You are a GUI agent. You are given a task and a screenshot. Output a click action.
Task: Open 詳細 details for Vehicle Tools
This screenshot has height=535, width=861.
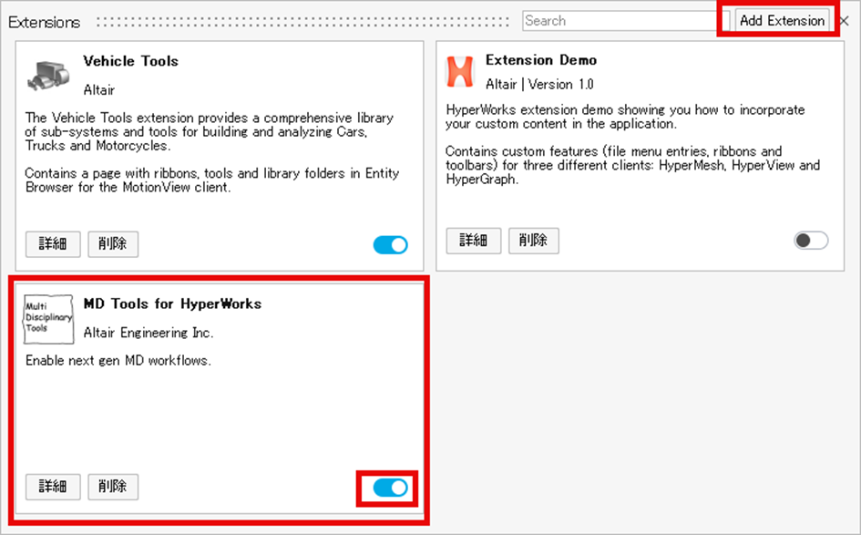coord(53,244)
